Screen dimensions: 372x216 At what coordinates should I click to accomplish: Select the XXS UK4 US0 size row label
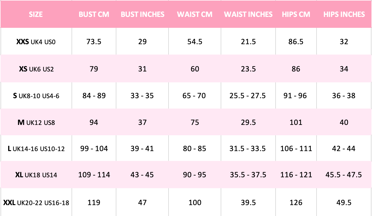[x=36, y=42]
